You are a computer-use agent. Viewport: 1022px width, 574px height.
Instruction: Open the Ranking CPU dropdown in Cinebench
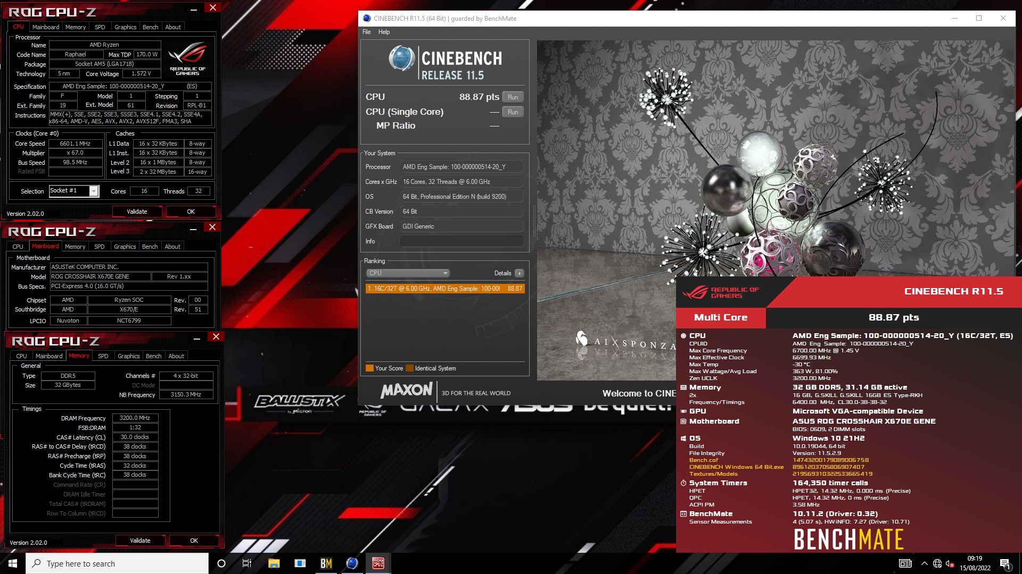408,273
